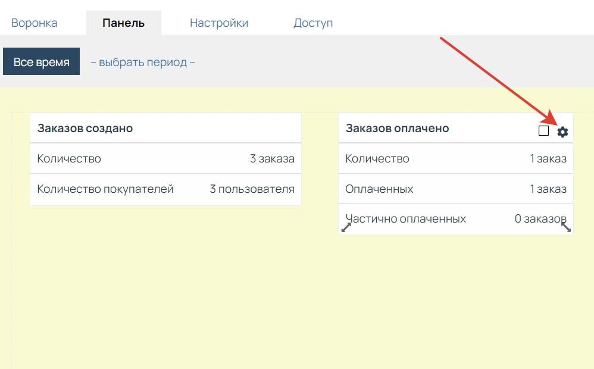Click the Заказов создано widget title

pyautogui.click(x=85, y=128)
